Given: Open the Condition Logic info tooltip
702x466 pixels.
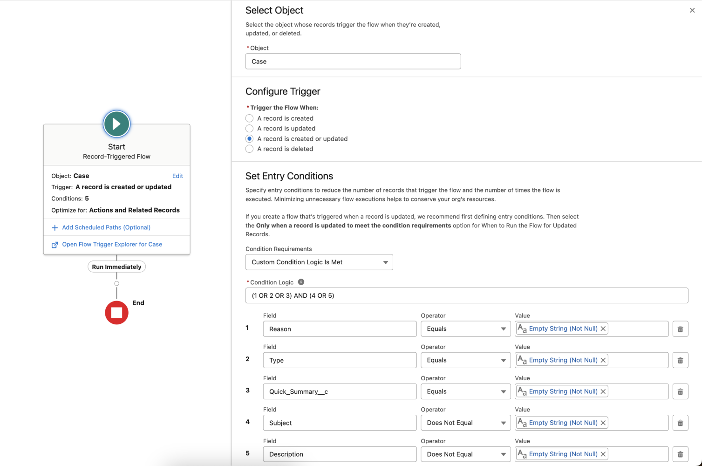Looking at the screenshot, I should tap(301, 281).
